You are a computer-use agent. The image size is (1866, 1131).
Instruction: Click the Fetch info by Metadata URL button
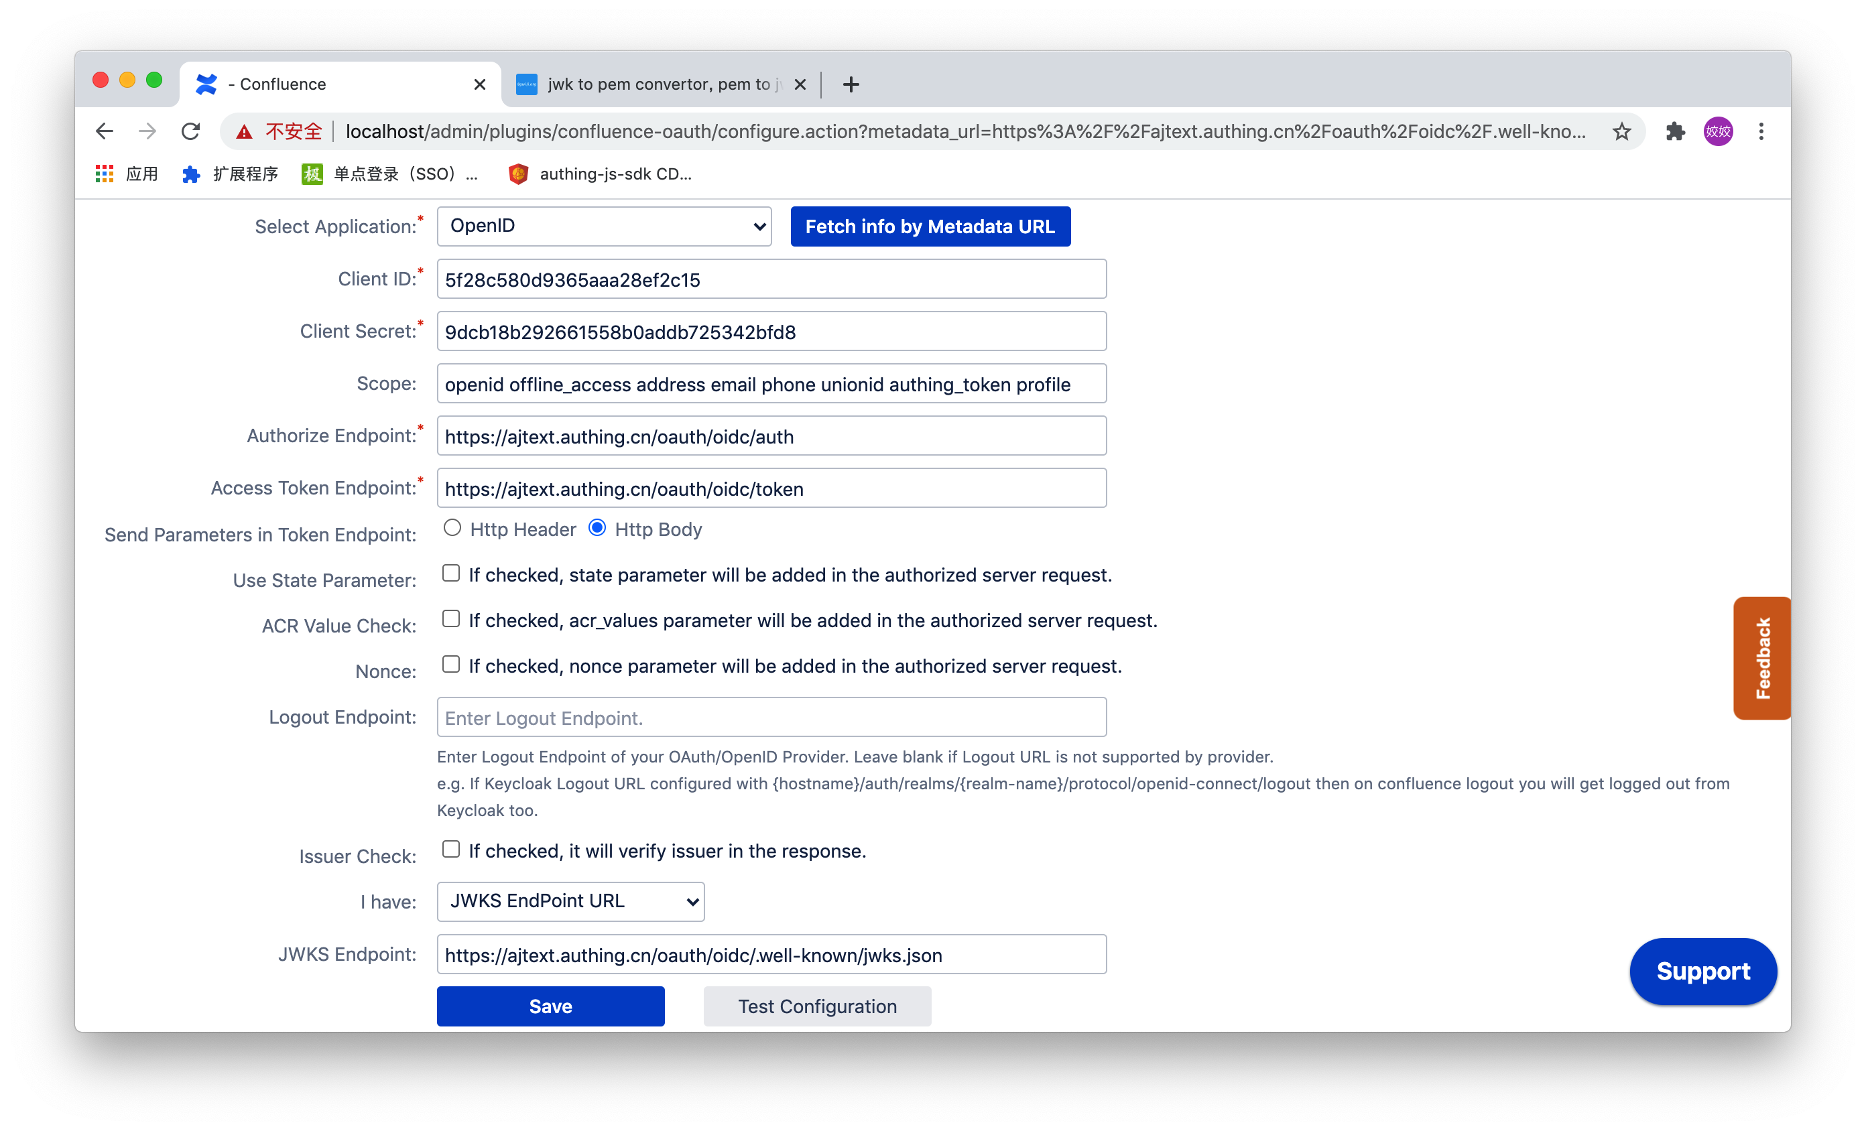point(930,226)
